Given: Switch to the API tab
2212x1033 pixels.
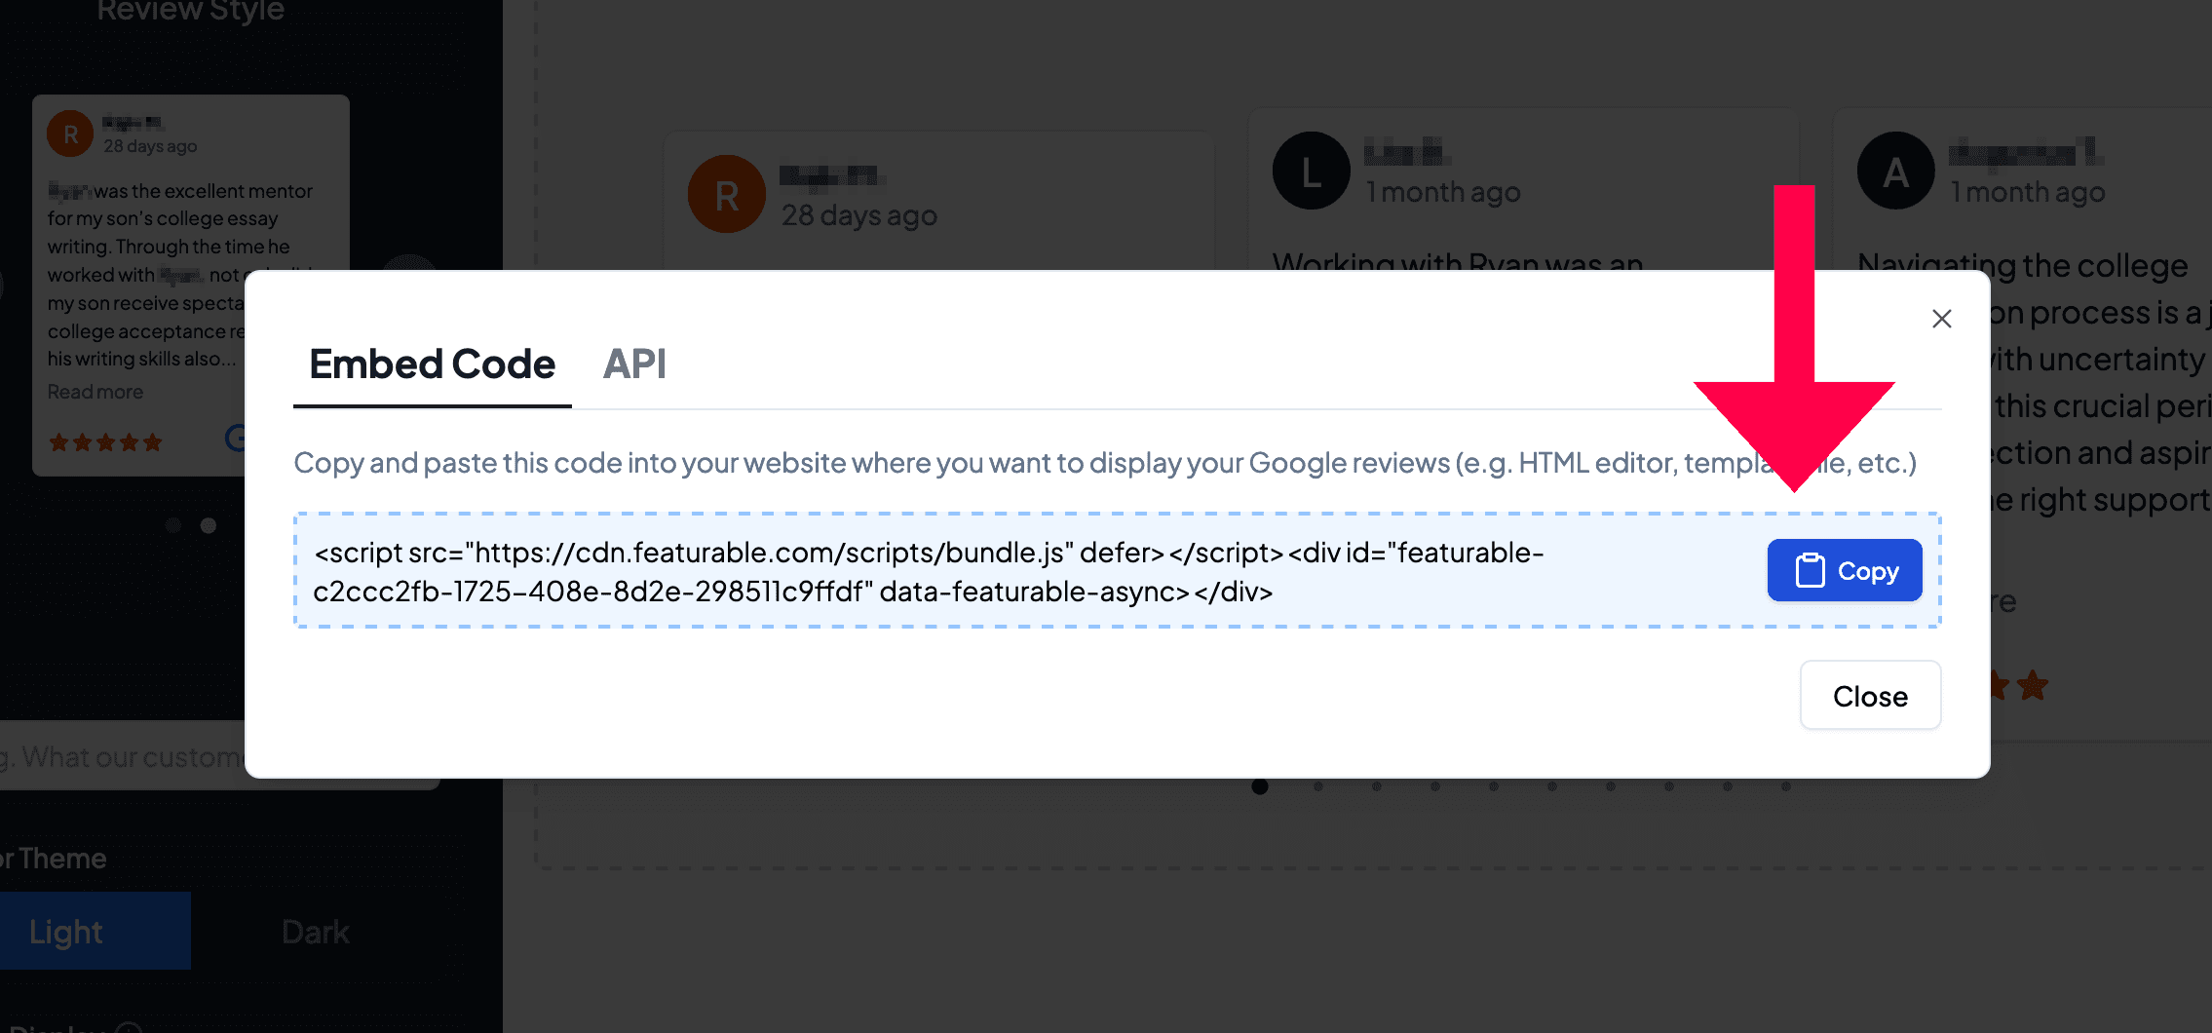Looking at the screenshot, I should pyautogui.click(x=634, y=364).
